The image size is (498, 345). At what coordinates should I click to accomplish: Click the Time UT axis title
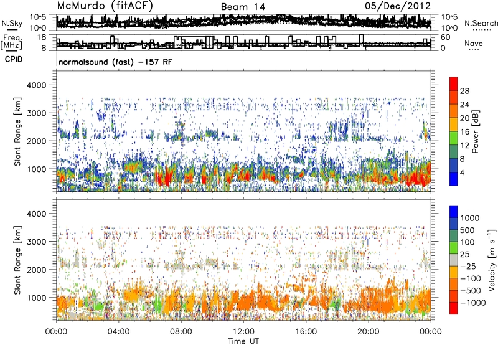pos(243,341)
